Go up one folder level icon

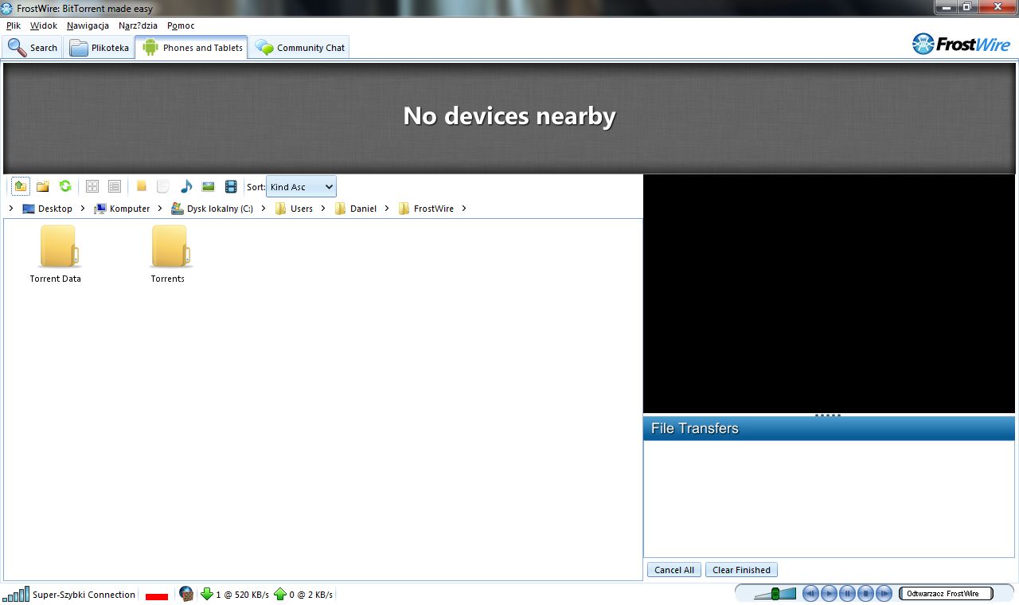(x=21, y=186)
